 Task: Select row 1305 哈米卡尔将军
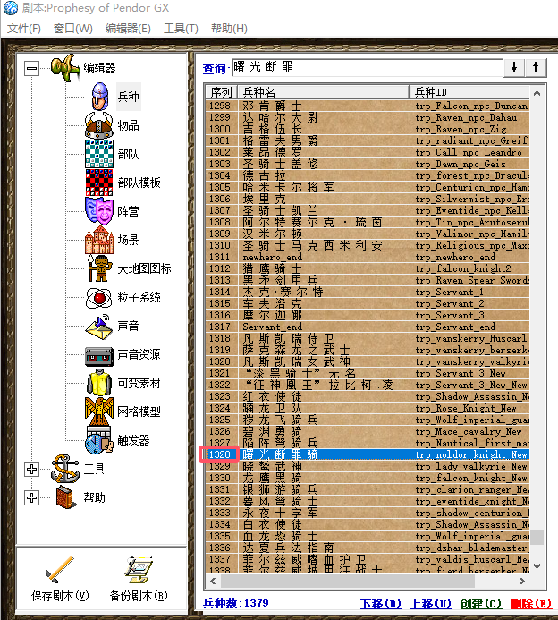pos(368,187)
